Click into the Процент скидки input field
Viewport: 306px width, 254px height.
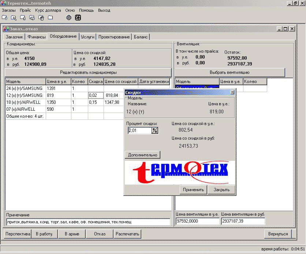click(x=140, y=130)
